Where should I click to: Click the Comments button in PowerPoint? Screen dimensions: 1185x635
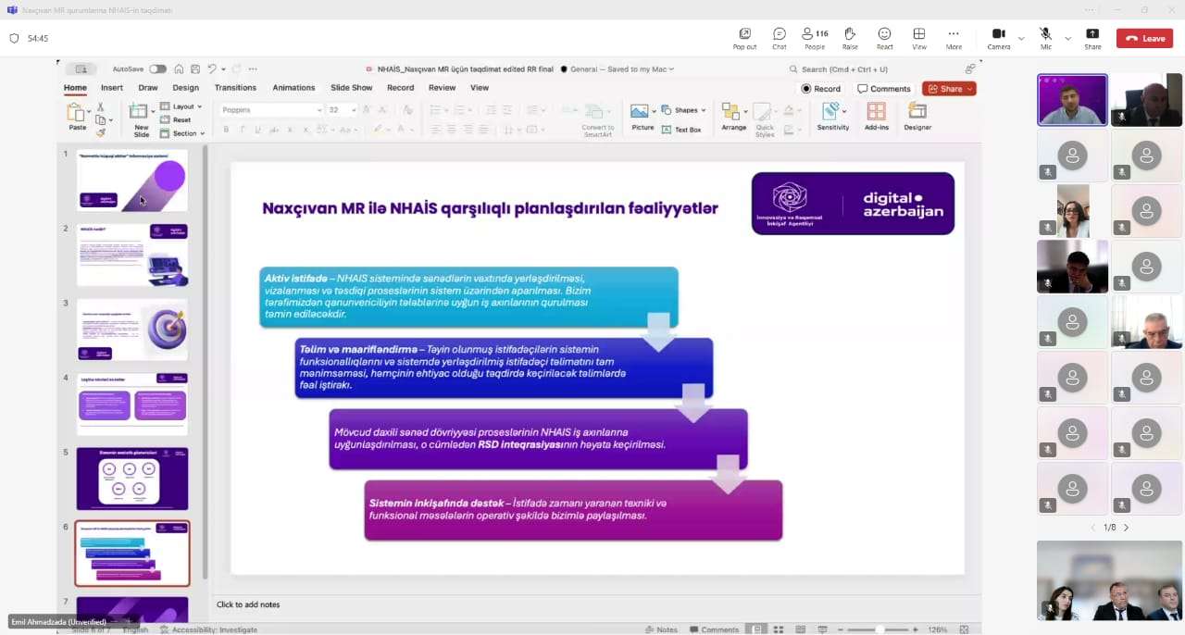coord(884,89)
